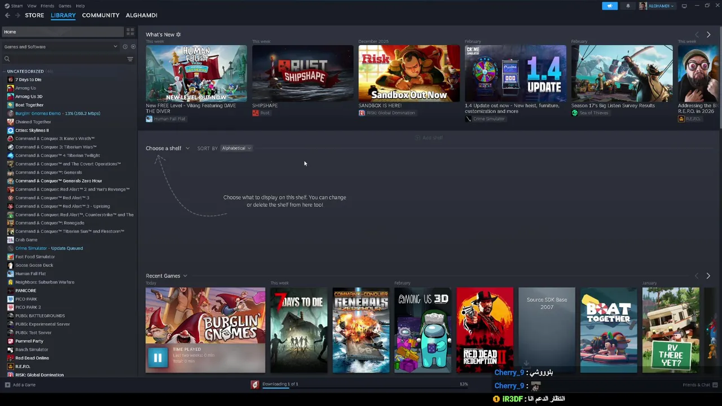Viewport: 722px width, 406px height.
Task: Pause the Burglin' Gnomes download
Action: pyautogui.click(x=158, y=357)
